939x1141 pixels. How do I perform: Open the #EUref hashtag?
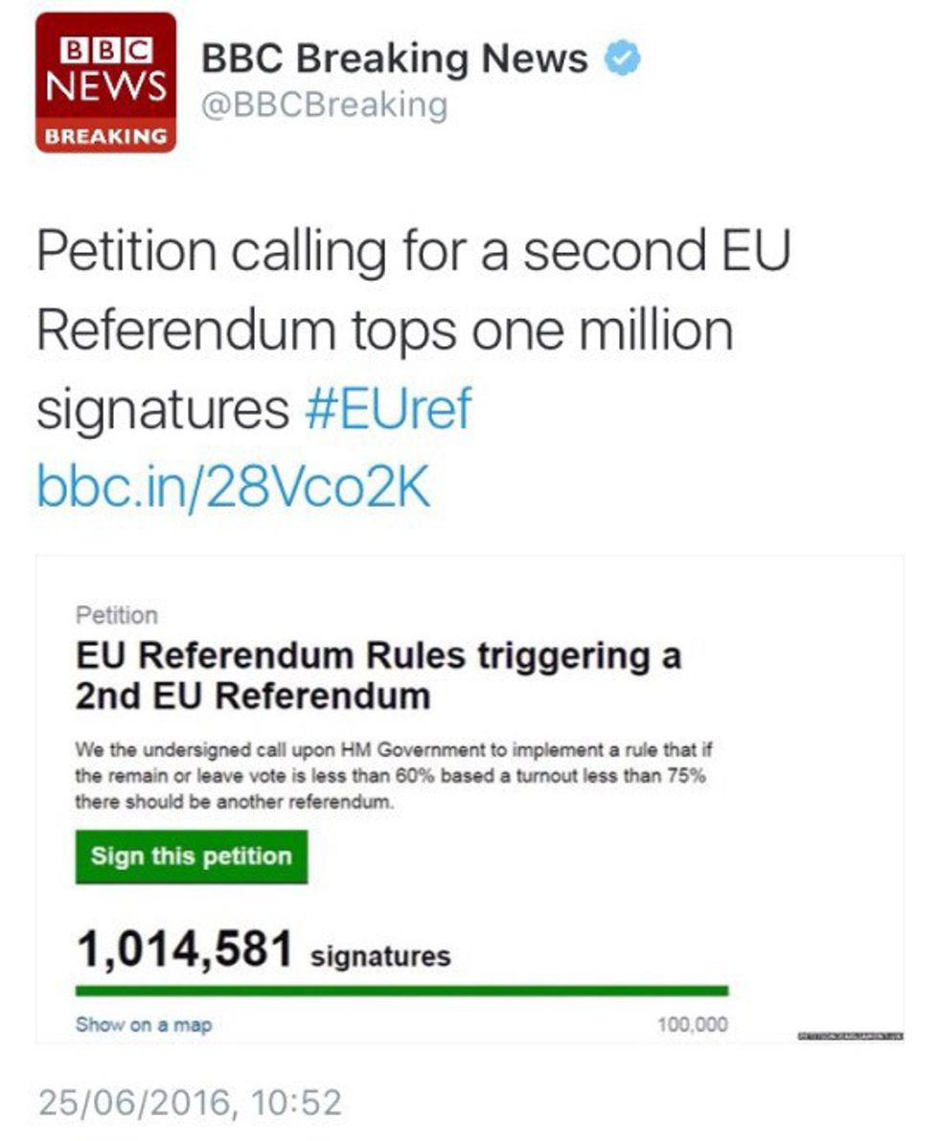pos(388,410)
